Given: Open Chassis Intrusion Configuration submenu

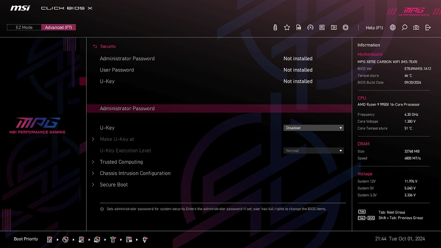Looking at the screenshot, I should click(135, 173).
